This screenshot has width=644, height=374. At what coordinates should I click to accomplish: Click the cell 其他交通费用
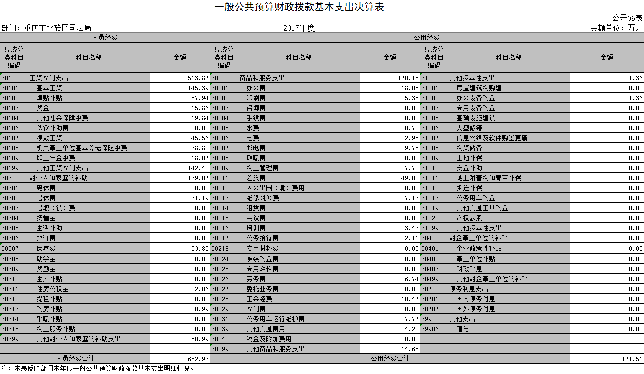pos(299,329)
